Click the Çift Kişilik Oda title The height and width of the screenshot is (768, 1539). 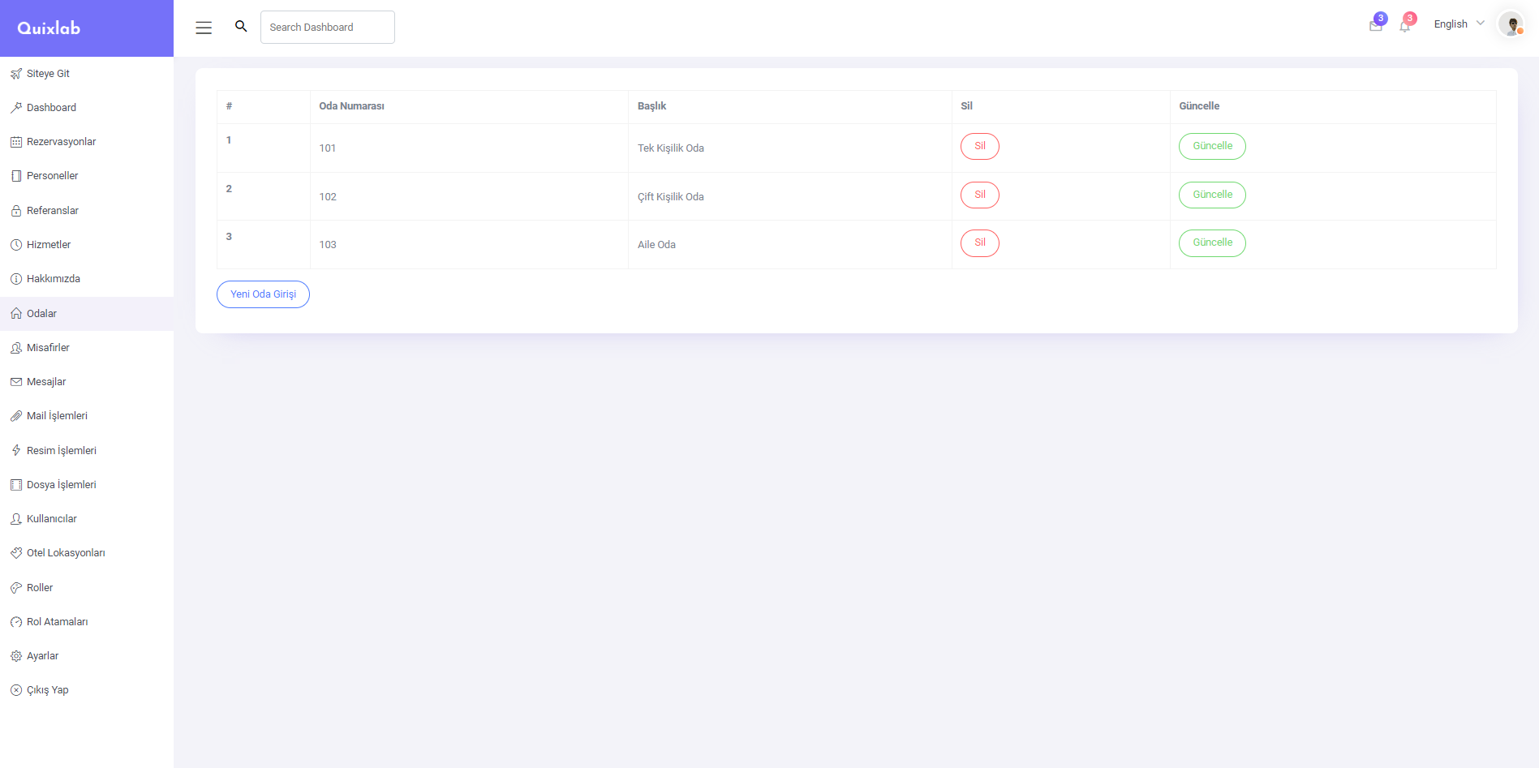(x=671, y=197)
